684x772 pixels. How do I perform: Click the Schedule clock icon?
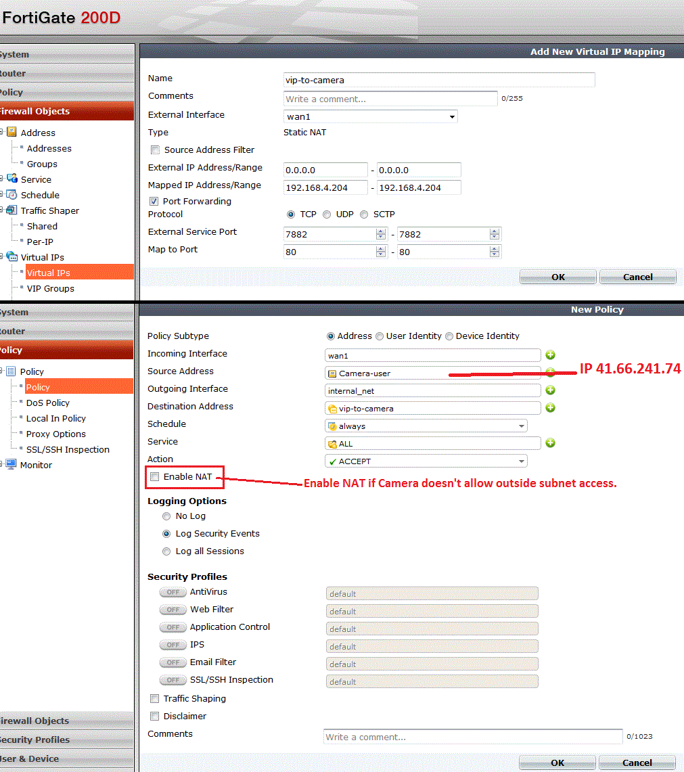[12, 194]
